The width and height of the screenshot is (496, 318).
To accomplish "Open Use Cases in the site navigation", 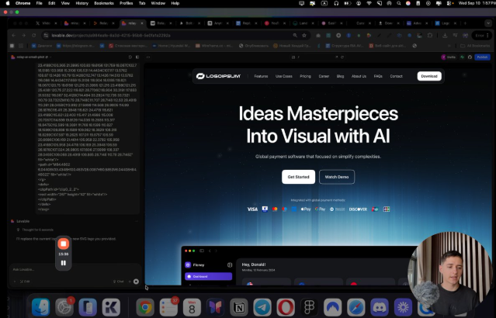I will point(284,76).
